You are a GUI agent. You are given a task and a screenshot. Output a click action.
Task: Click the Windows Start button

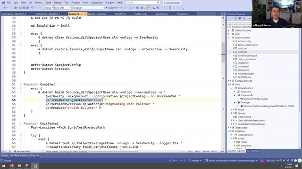tap(4, 166)
